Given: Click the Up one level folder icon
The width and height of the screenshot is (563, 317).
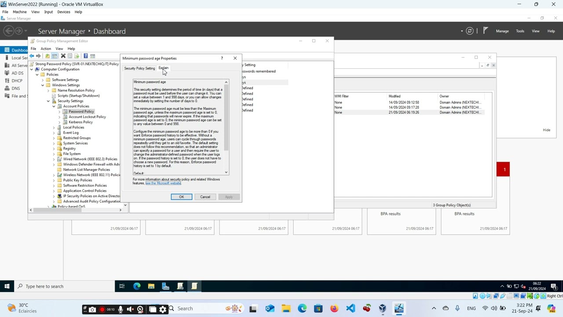Looking at the screenshot, I should 48,56.
